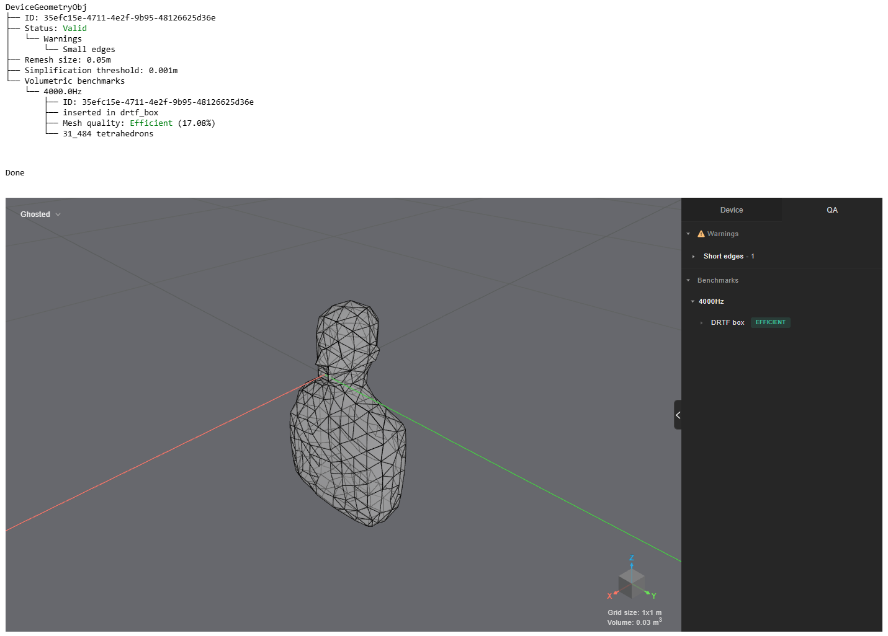The width and height of the screenshot is (888, 636).
Task: Click 'Simplification threshold: 0.001m' line
Action: coord(101,71)
